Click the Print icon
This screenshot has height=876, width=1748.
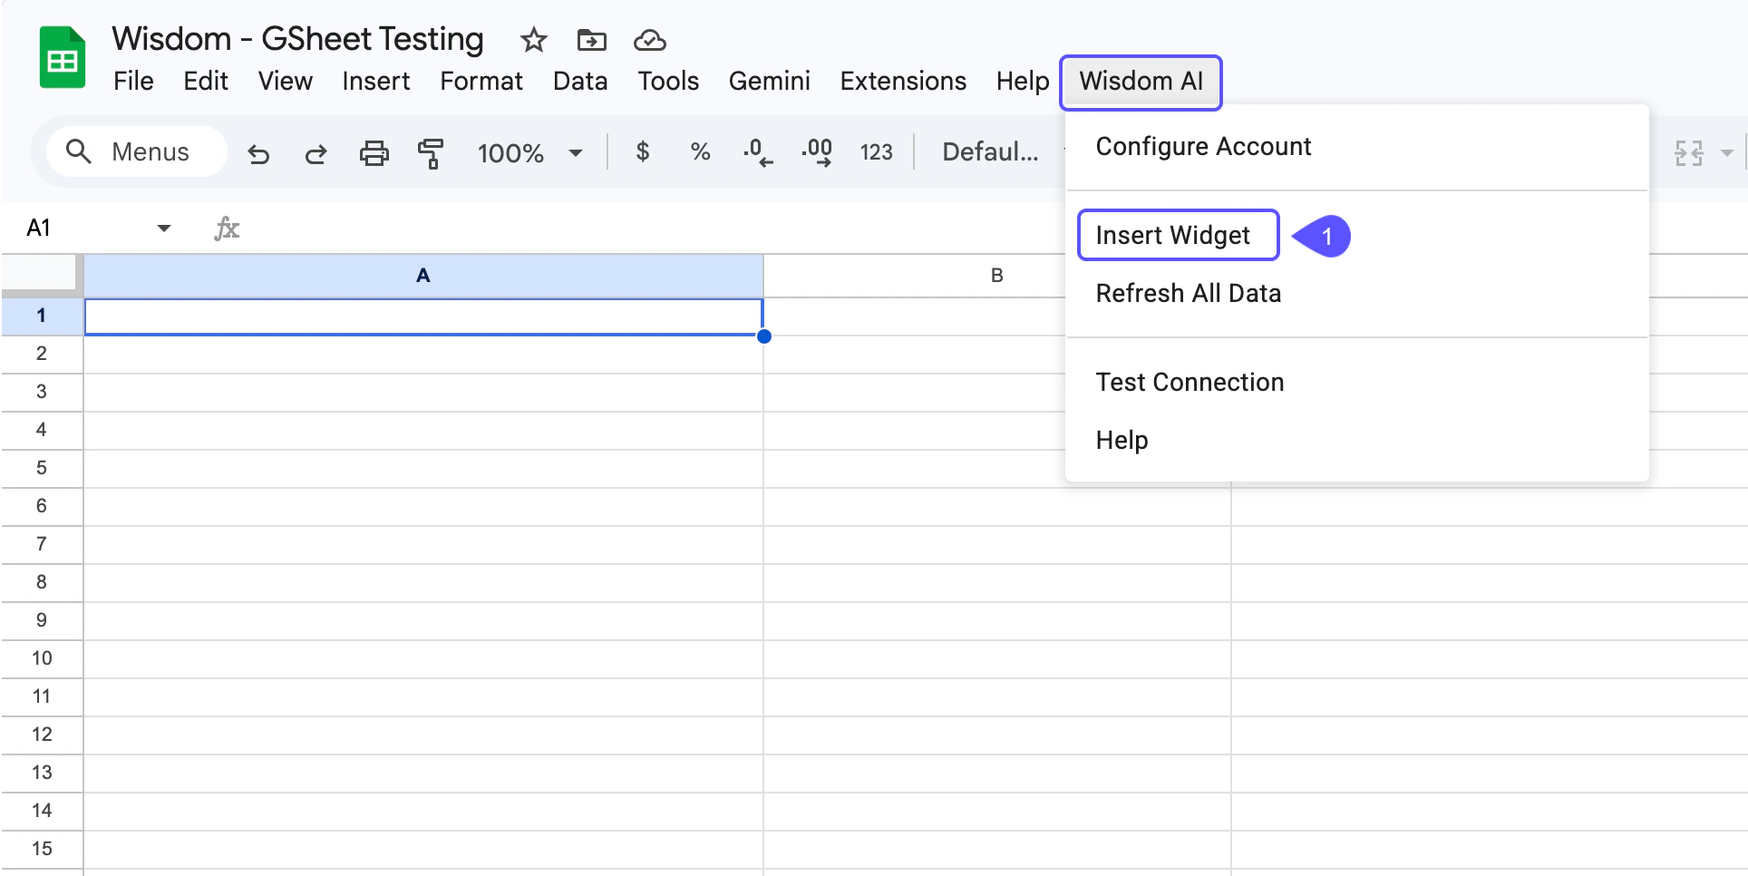point(374,152)
